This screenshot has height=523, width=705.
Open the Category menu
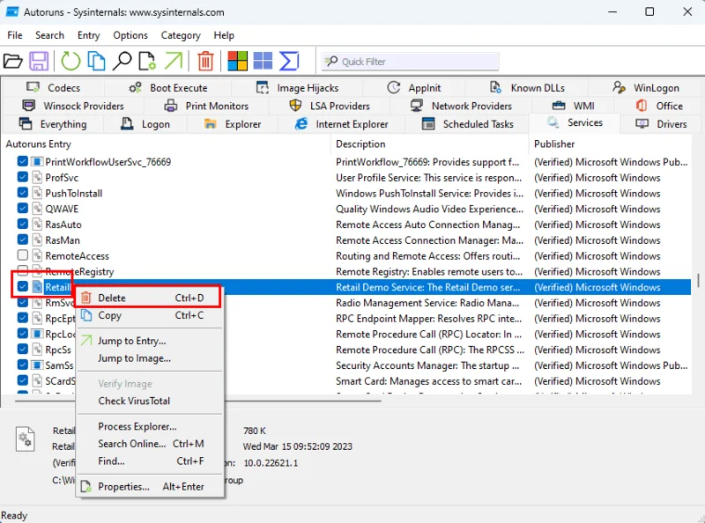[x=181, y=35]
